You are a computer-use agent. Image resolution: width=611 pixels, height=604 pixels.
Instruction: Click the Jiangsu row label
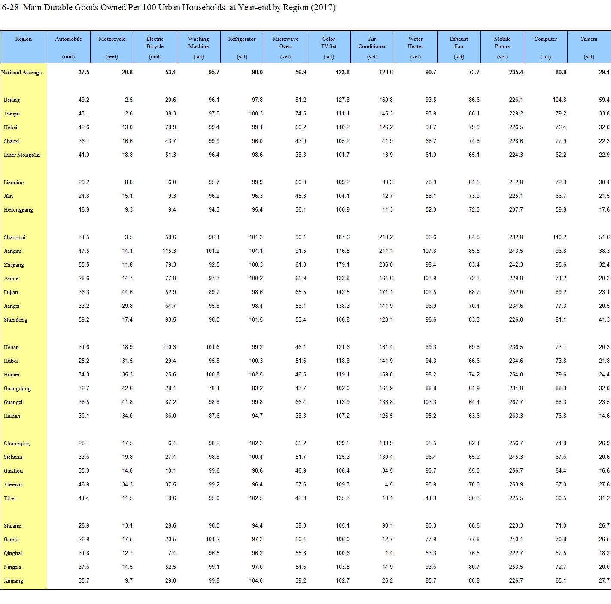12,251
